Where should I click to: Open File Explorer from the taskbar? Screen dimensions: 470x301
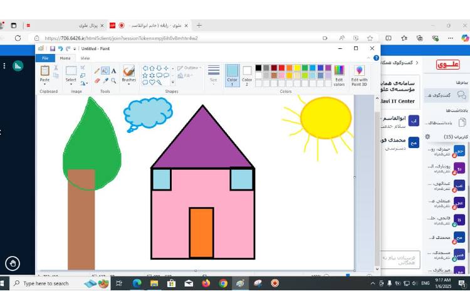(154, 283)
